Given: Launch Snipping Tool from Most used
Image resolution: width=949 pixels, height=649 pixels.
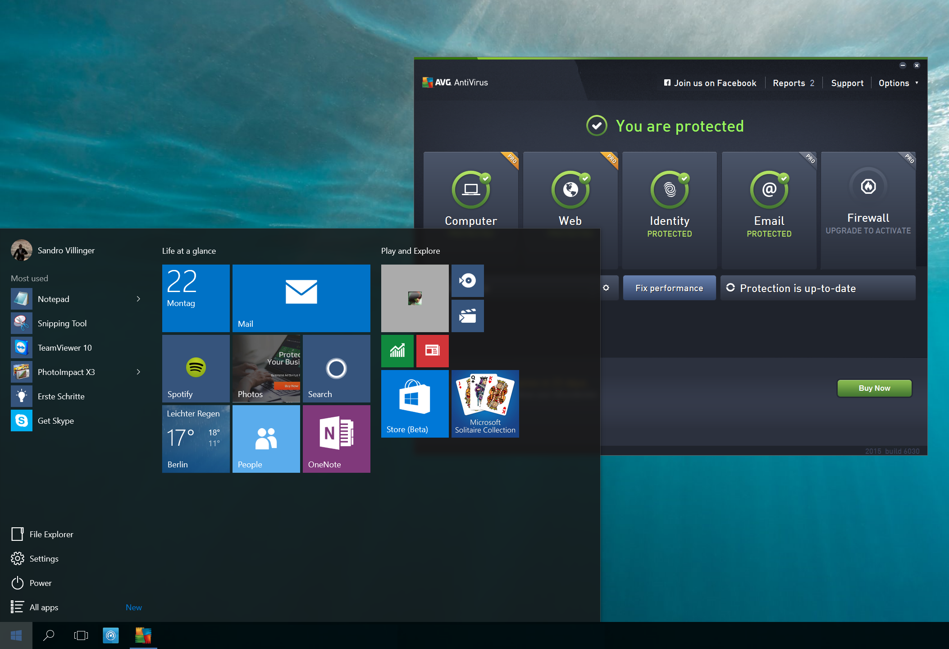Looking at the screenshot, I should click(77, 323).
